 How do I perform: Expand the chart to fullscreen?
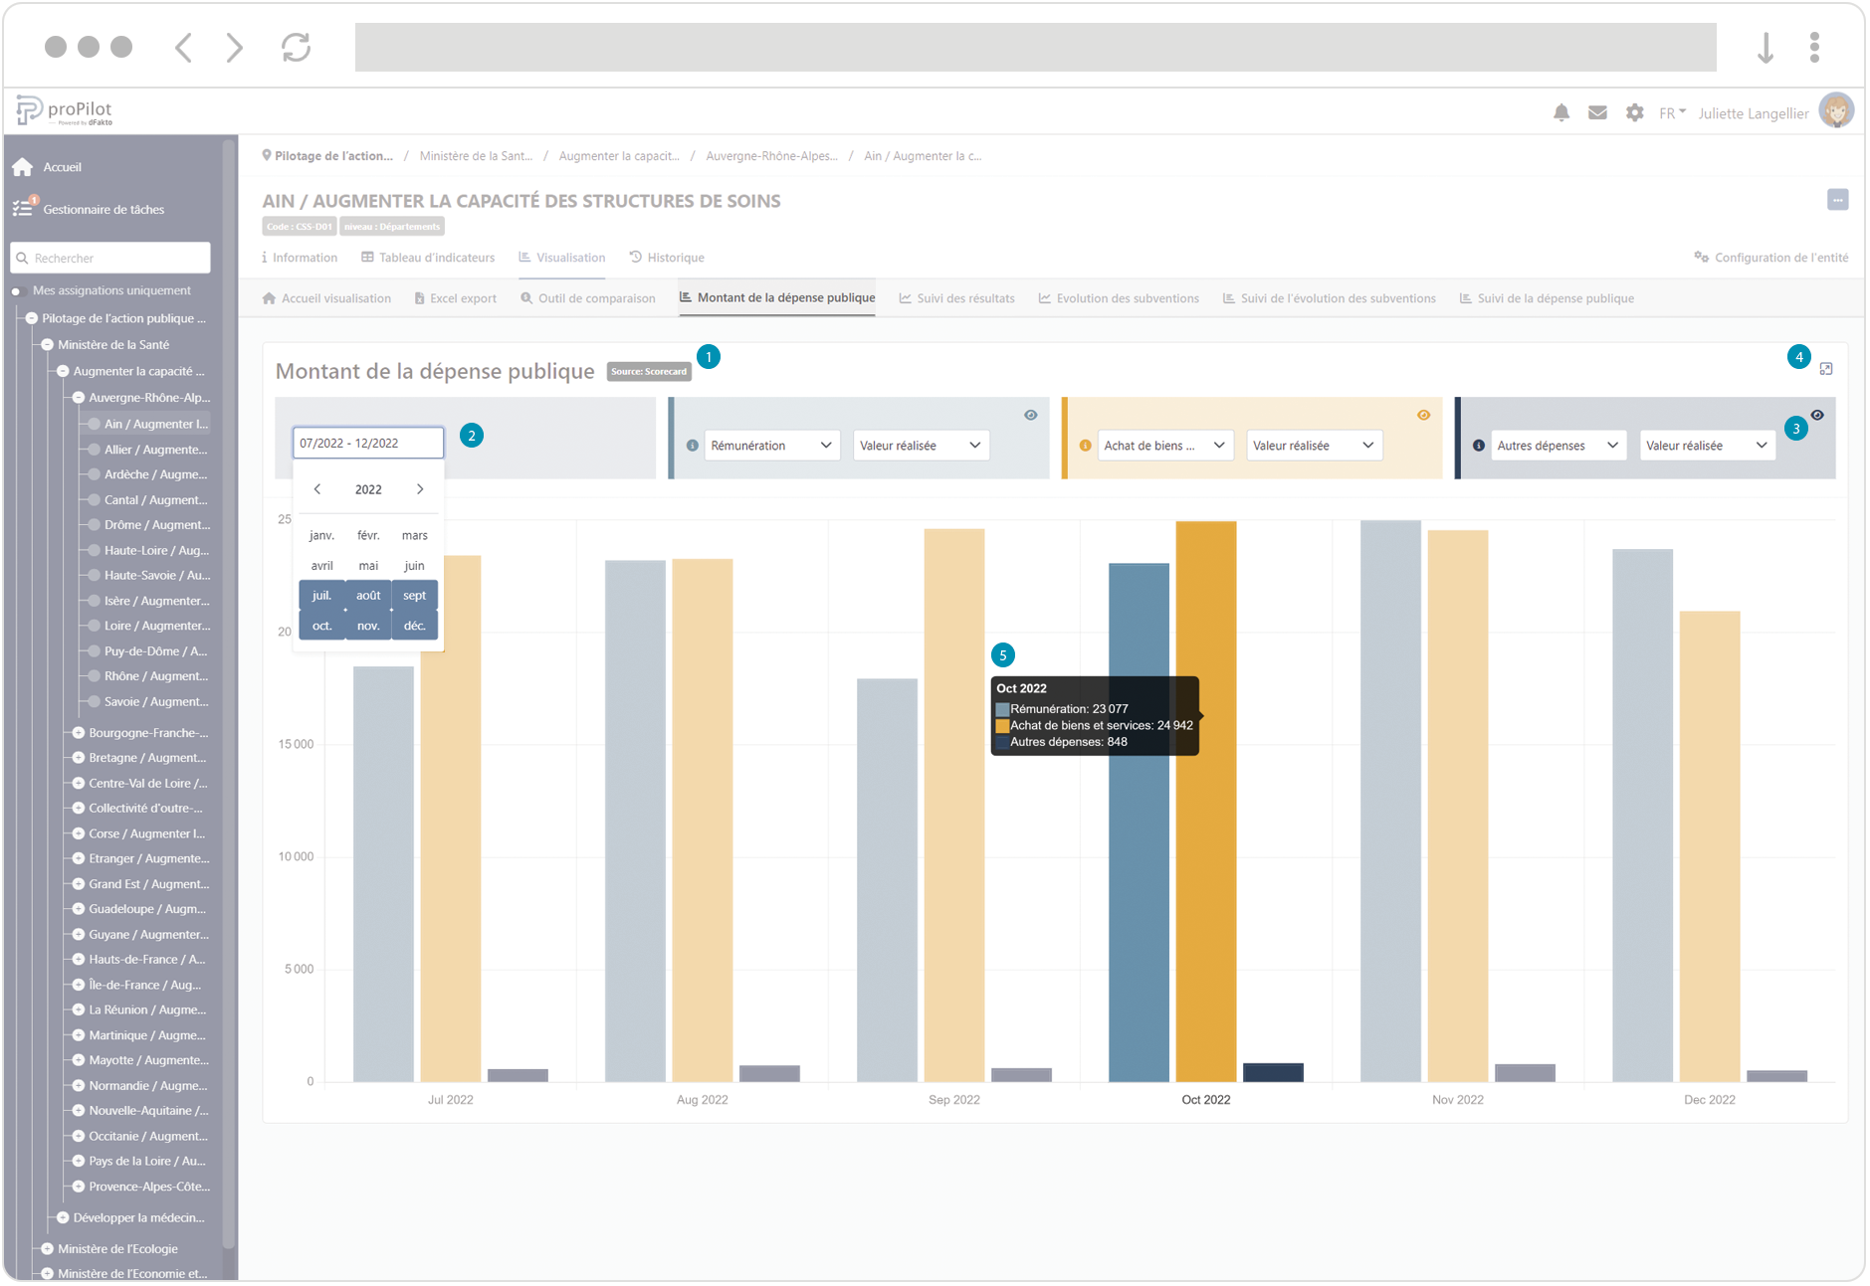coord(1826,369)
